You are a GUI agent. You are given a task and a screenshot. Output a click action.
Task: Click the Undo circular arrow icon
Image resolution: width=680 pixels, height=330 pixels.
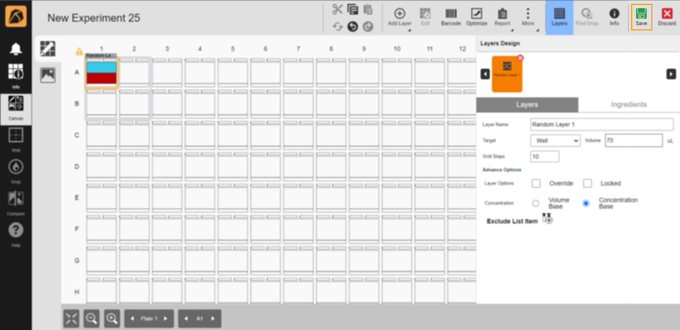(x=353, y=27)
